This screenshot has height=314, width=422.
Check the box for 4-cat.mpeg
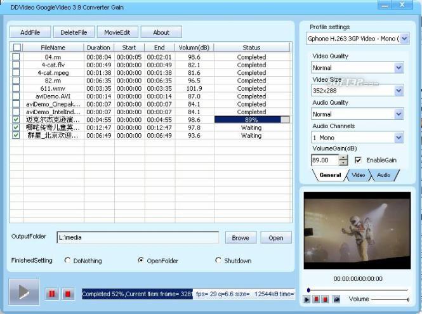coord(16,72)
